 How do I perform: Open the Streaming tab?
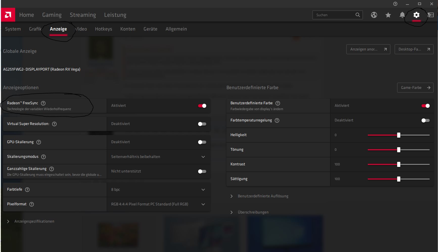[83, 15]
